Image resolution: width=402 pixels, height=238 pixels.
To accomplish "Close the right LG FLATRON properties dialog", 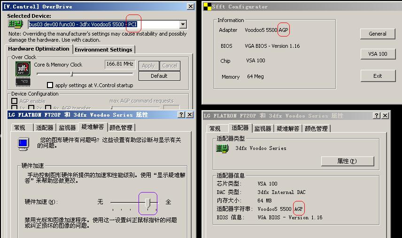I will pyautogui.click(x=385, y=116).
